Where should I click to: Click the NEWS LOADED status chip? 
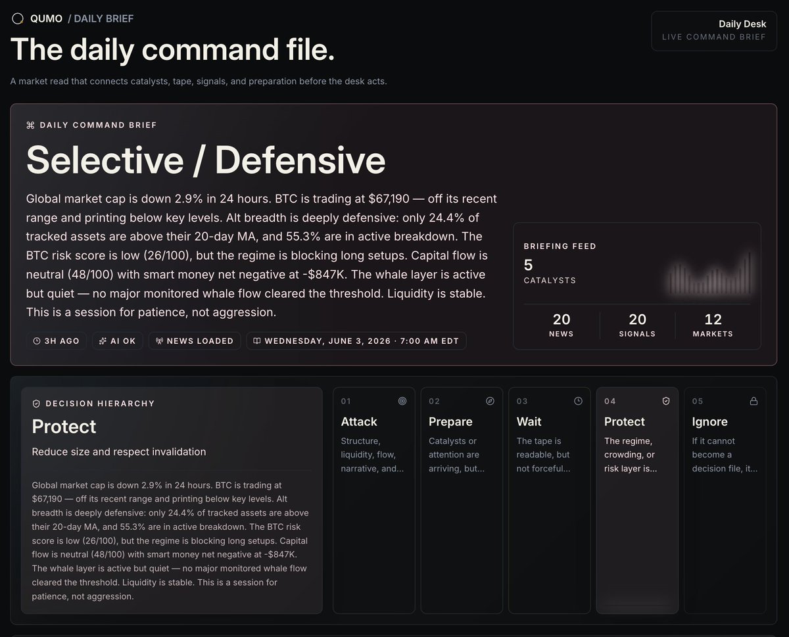point(195,341)
